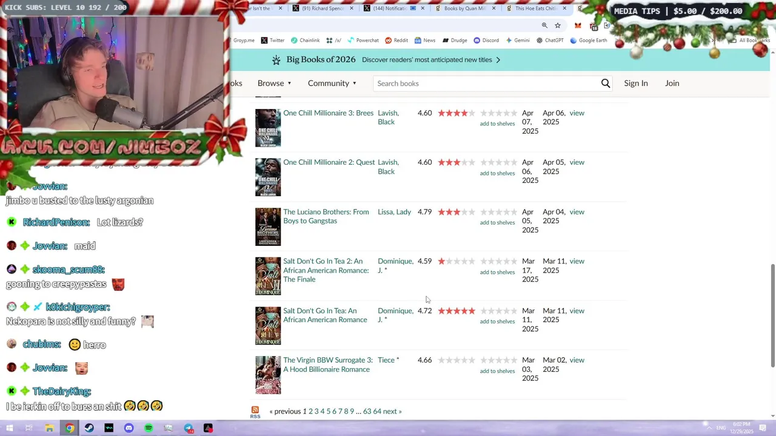Screen dimensions: 776x436
Task: Bookmark this page with the star icon
Action: point(558,25)
